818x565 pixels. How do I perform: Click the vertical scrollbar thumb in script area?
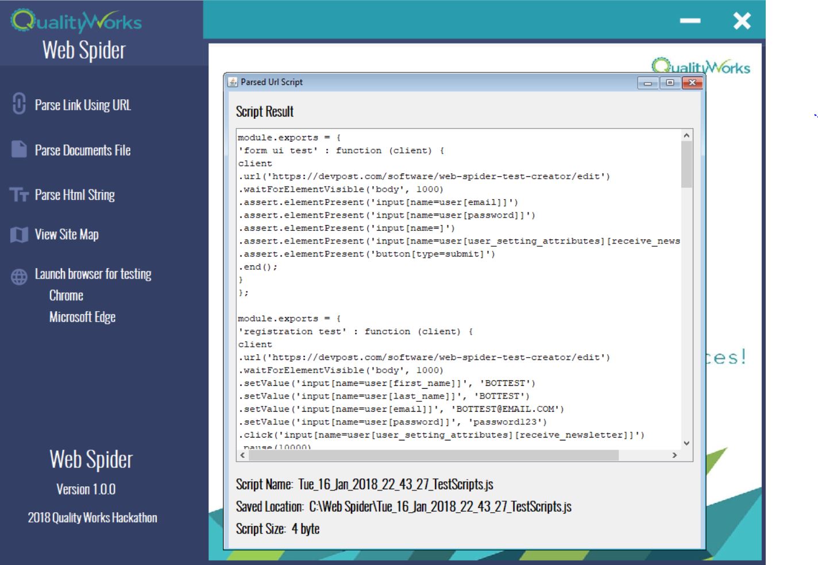pyautogui.click(x=686, y=164)
